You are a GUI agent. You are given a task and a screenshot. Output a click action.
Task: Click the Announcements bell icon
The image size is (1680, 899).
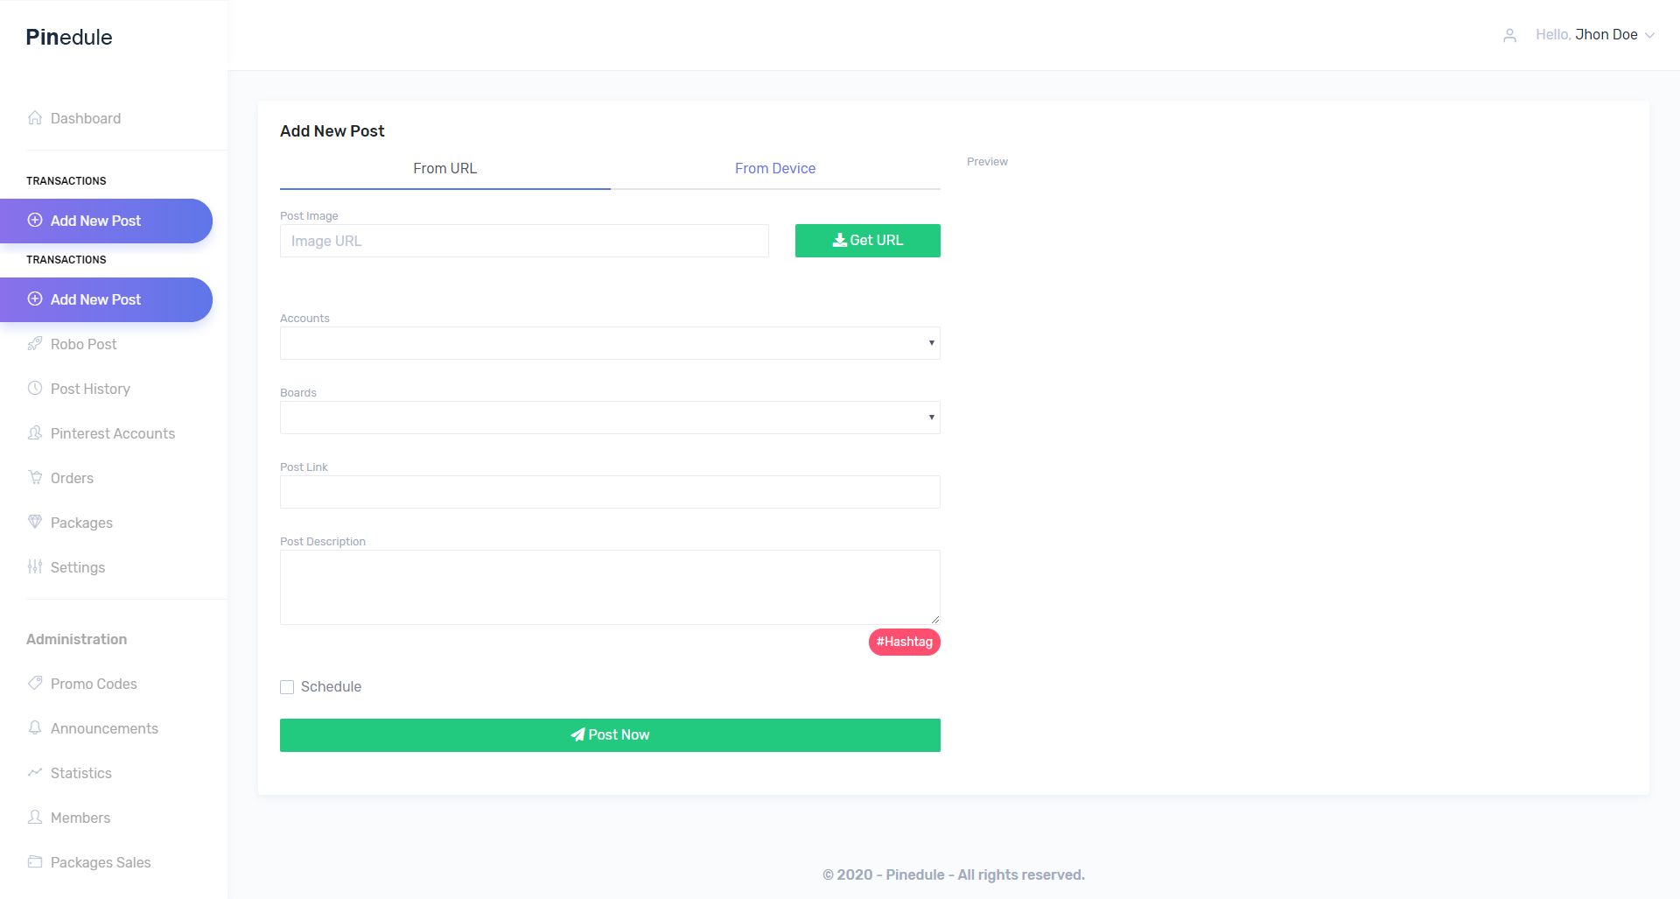[35, 727]
